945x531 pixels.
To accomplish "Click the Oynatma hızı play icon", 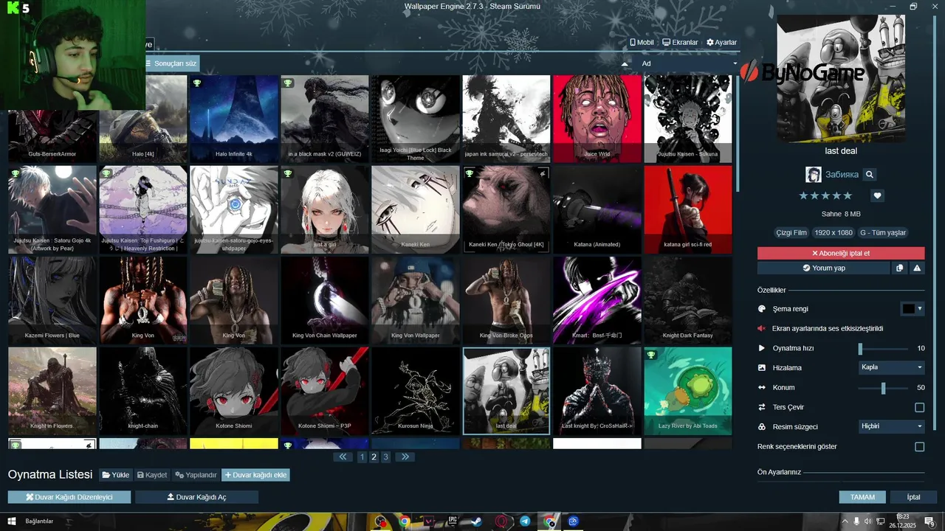I will (762, 348).
